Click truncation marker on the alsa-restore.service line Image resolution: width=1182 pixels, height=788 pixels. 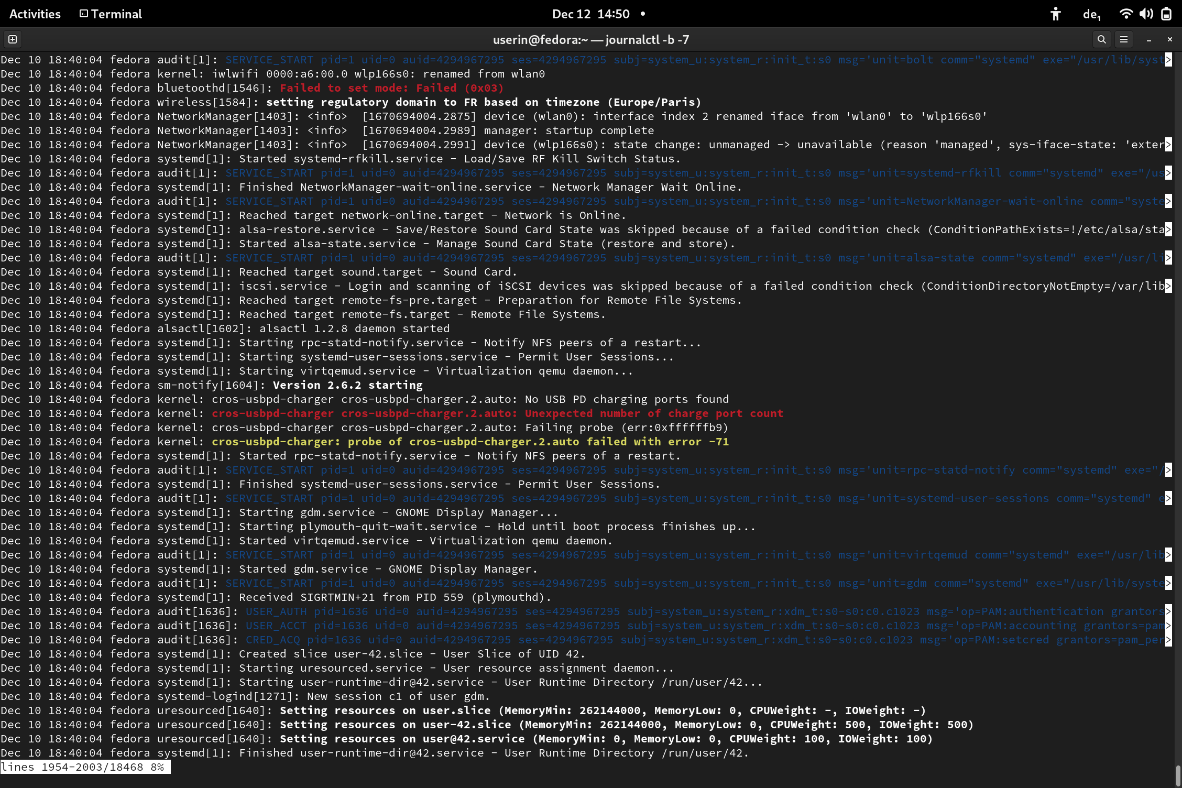1168,229
